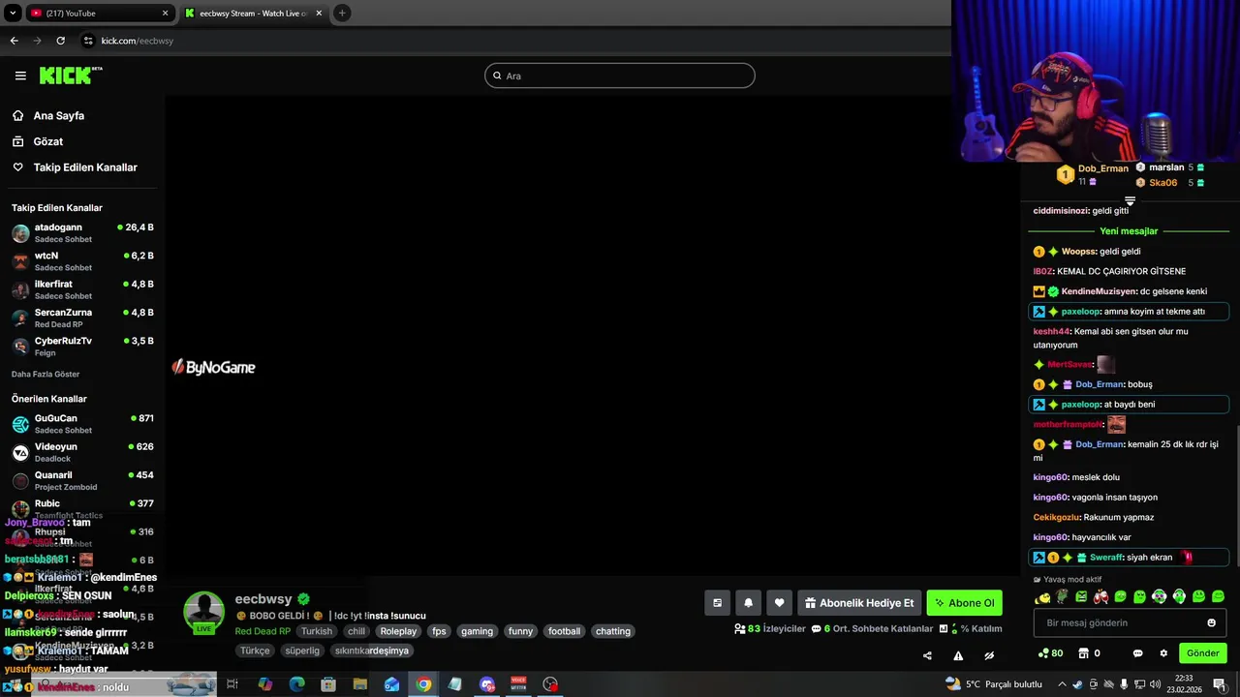Focus the Ara search field
The height and width of the screenshot is (697, 1240).
click(620, 76)
